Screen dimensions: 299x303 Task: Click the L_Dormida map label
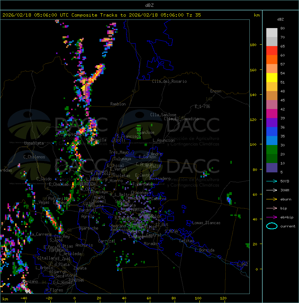click(x=204, y=250)
